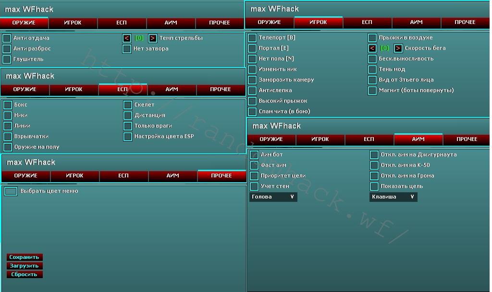Click the Сохранить button
The width and height of the screenshot is (492, 292).
(25, 257)
